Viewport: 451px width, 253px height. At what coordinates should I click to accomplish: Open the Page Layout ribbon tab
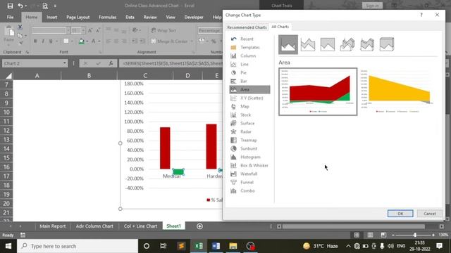coord(78,17)
